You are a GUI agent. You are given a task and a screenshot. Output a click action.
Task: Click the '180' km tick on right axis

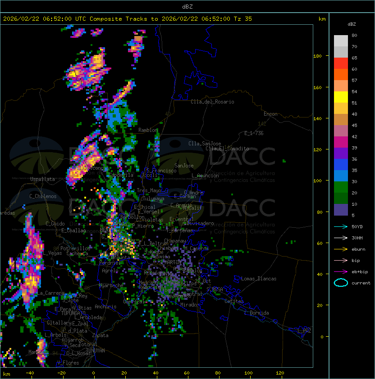pos(317,56)
